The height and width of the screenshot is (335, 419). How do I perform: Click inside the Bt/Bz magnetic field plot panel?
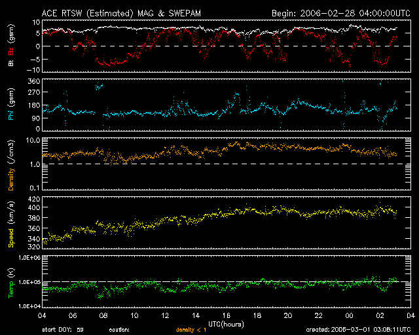pyautogui.click(x=227, y=46)
